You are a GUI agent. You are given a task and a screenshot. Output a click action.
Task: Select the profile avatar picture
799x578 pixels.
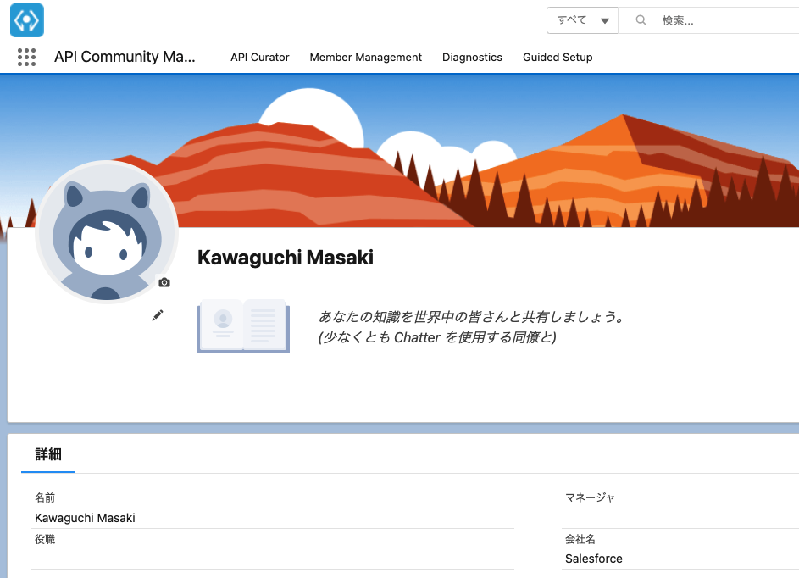[x=106, y=231]
